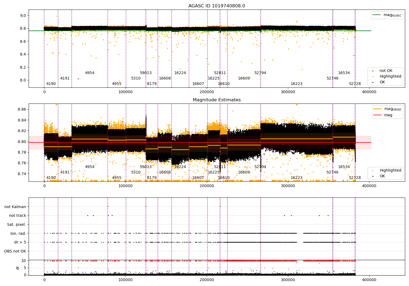
Task: Click OBSID label '4190' in the top panel
Action: [x=51, y=84]
